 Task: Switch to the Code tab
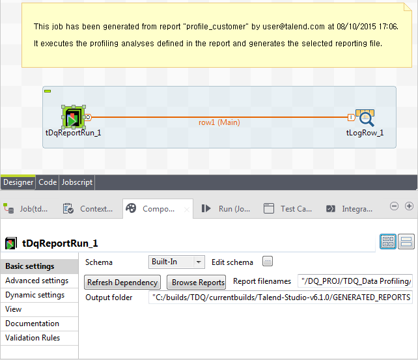pyautogui.click(x=48, y=182)
